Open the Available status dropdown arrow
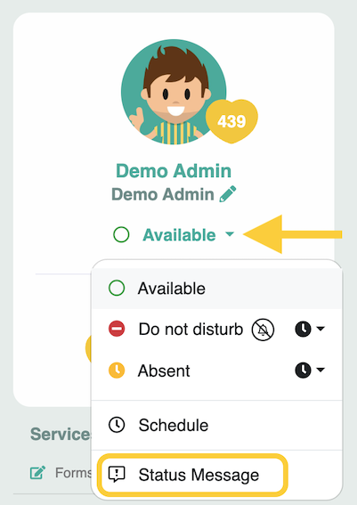 pyautogui.click(x=230, y=234)
